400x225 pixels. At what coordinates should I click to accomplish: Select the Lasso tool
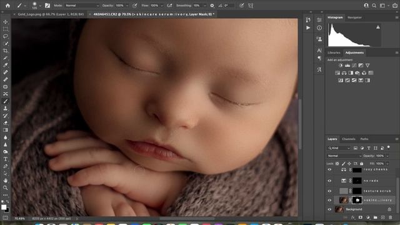coord(6,36)
